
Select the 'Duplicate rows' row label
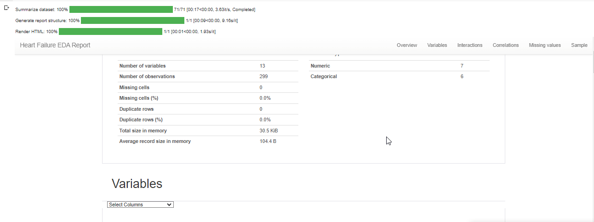[x=137, y=109]
